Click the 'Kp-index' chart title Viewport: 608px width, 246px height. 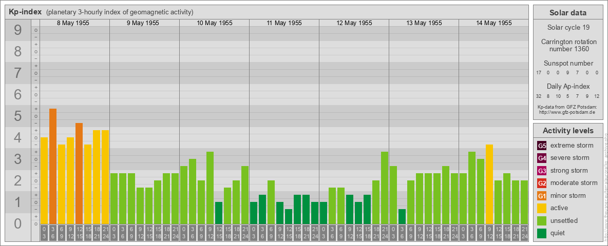(x=25, y=12)
